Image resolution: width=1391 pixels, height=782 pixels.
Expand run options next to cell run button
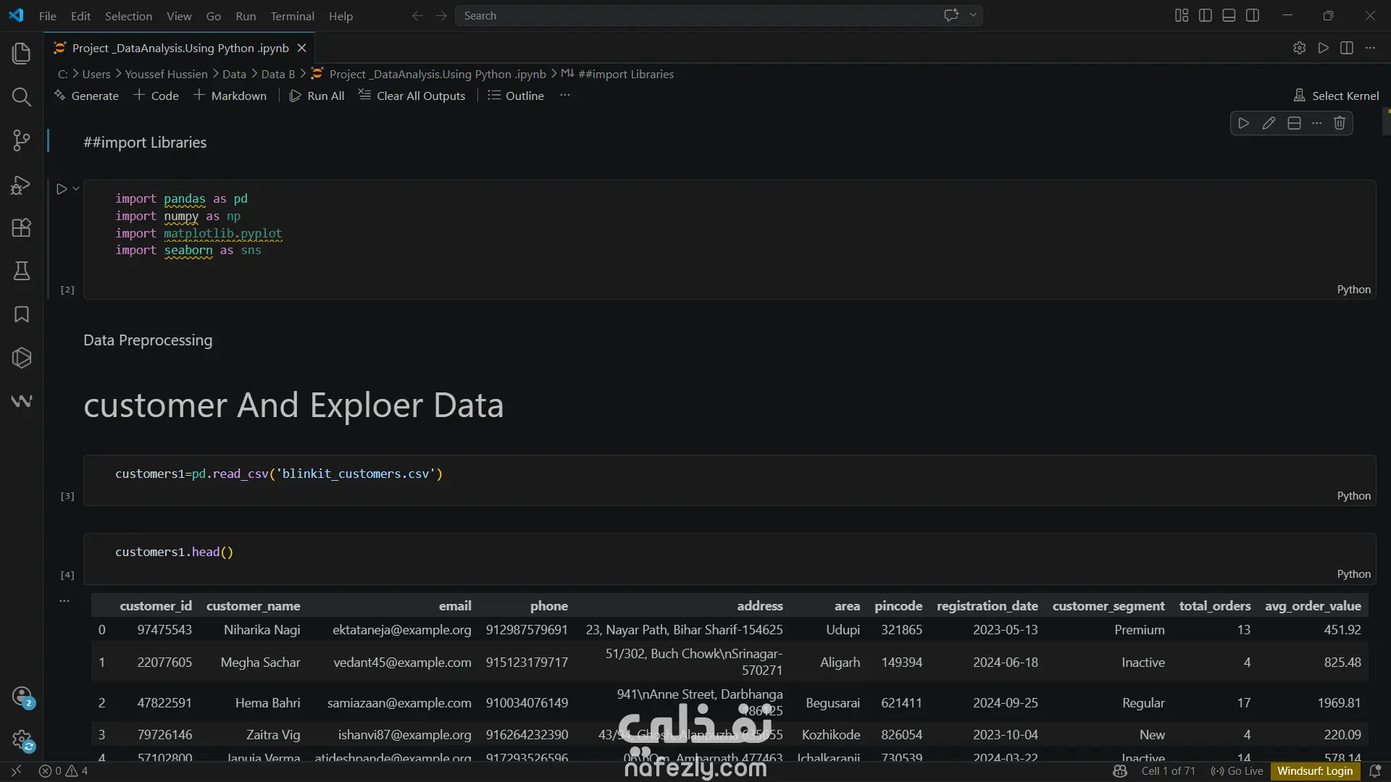click(76, 189)
